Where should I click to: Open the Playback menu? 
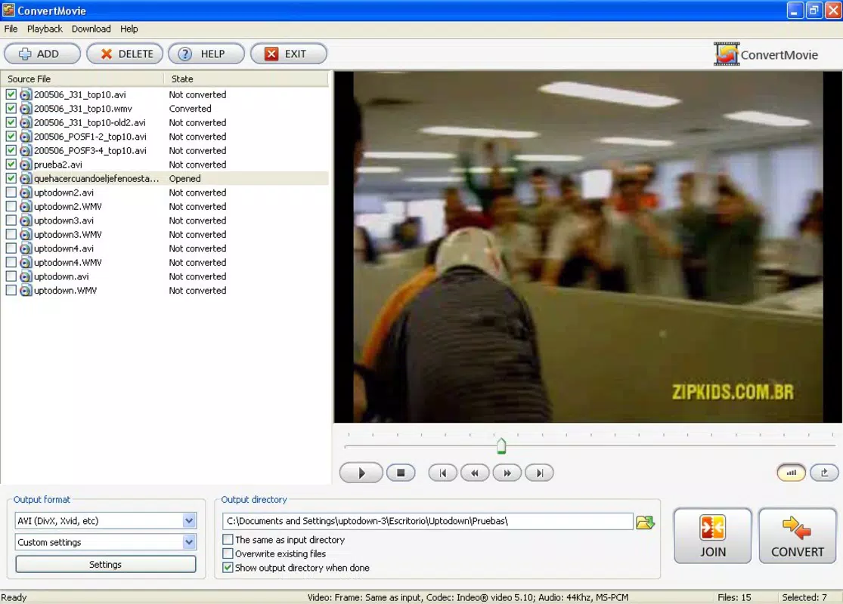tap(45, 29)
